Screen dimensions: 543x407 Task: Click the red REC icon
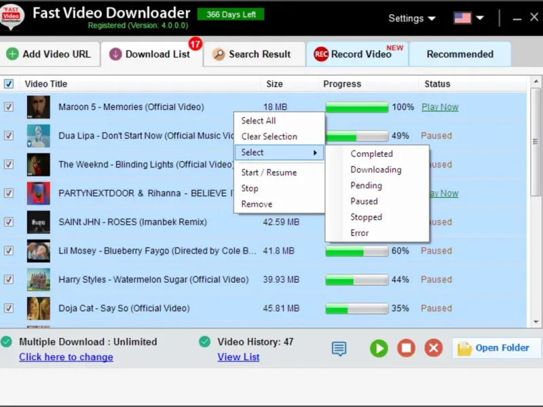coord(321,54)
